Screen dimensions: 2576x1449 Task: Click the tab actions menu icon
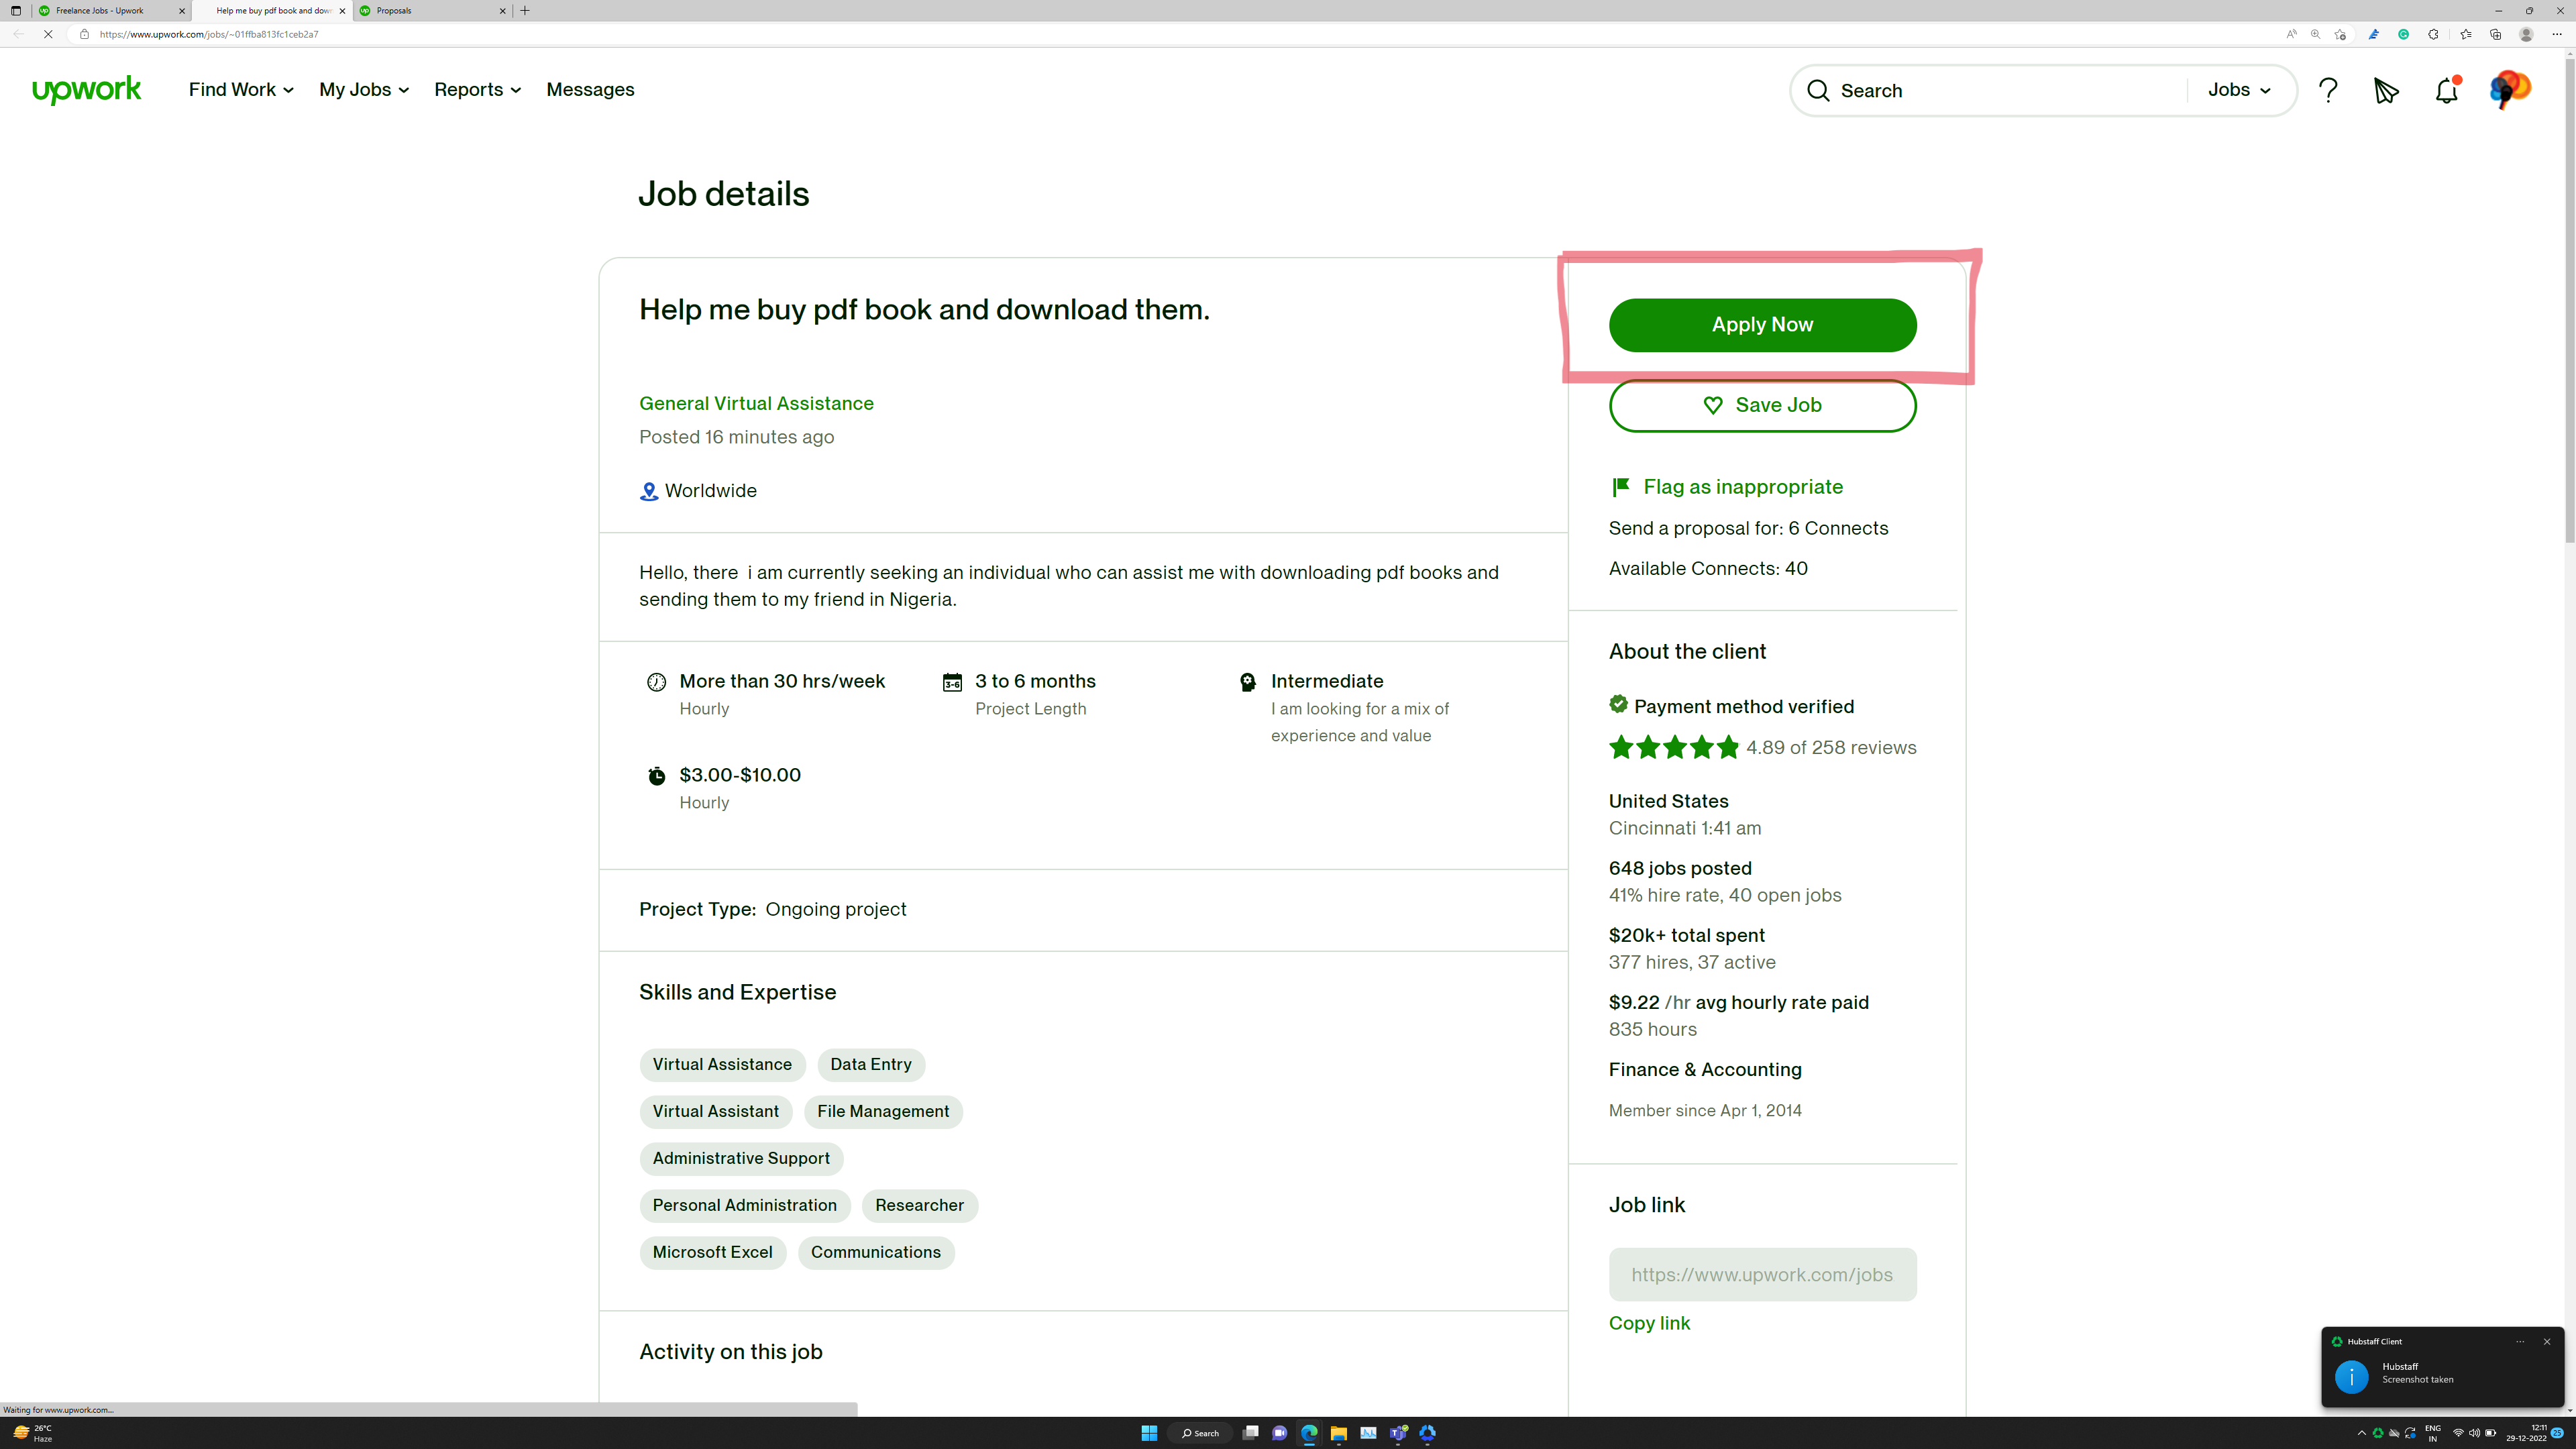point(16,11)
